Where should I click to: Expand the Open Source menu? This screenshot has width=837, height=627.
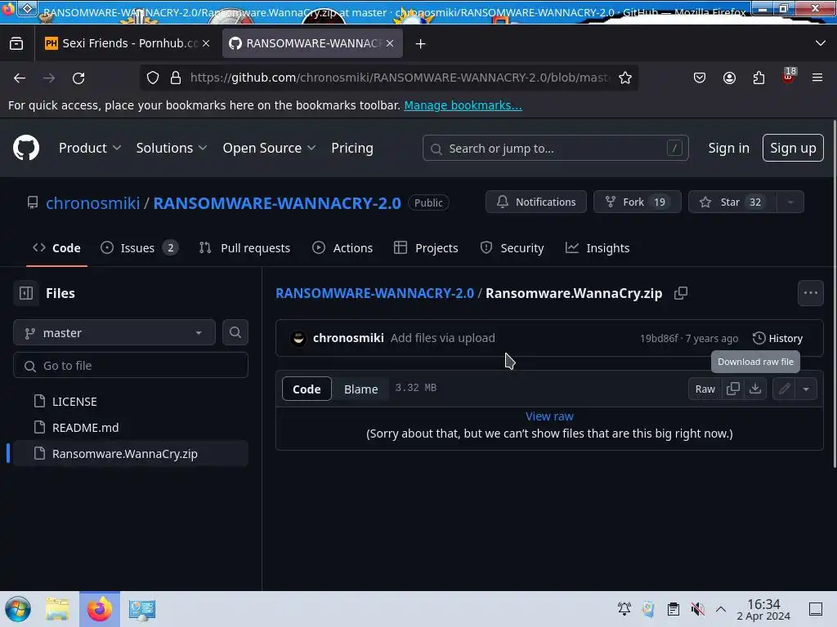pos(269,148)
